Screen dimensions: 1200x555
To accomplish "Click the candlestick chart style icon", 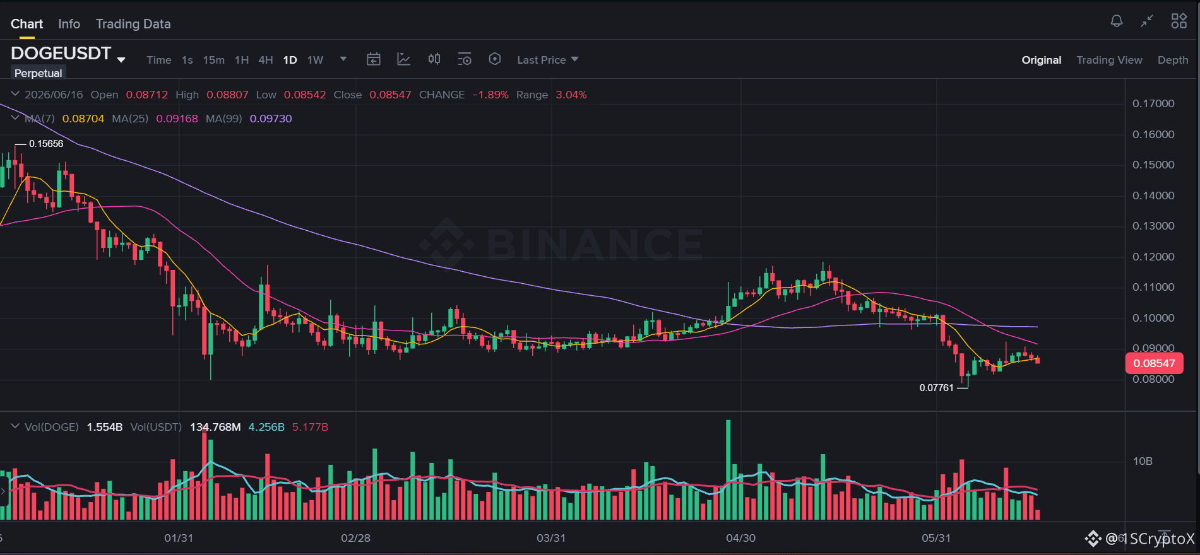I will pyautogui.click(x=434, y=59).
